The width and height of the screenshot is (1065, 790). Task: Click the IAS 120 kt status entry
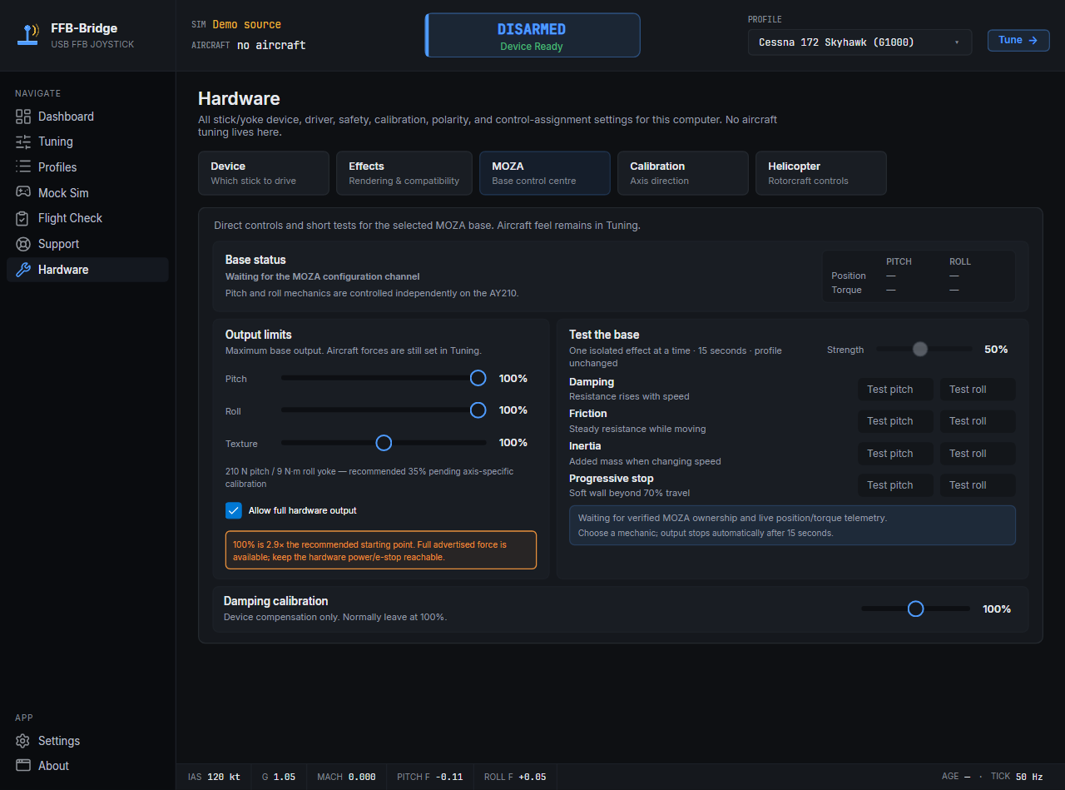pyautogui.click(x=214, y=777)
